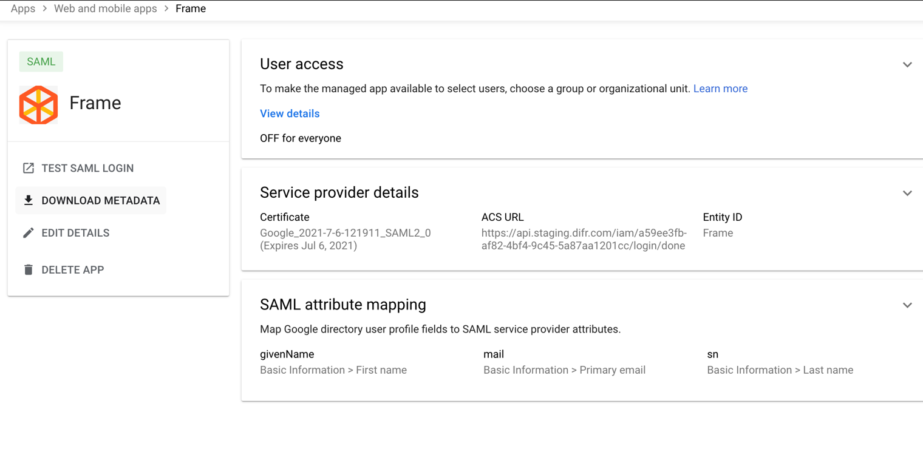Choose EDIT DETAILS in the side panel
923x466 pixels.
75,233
